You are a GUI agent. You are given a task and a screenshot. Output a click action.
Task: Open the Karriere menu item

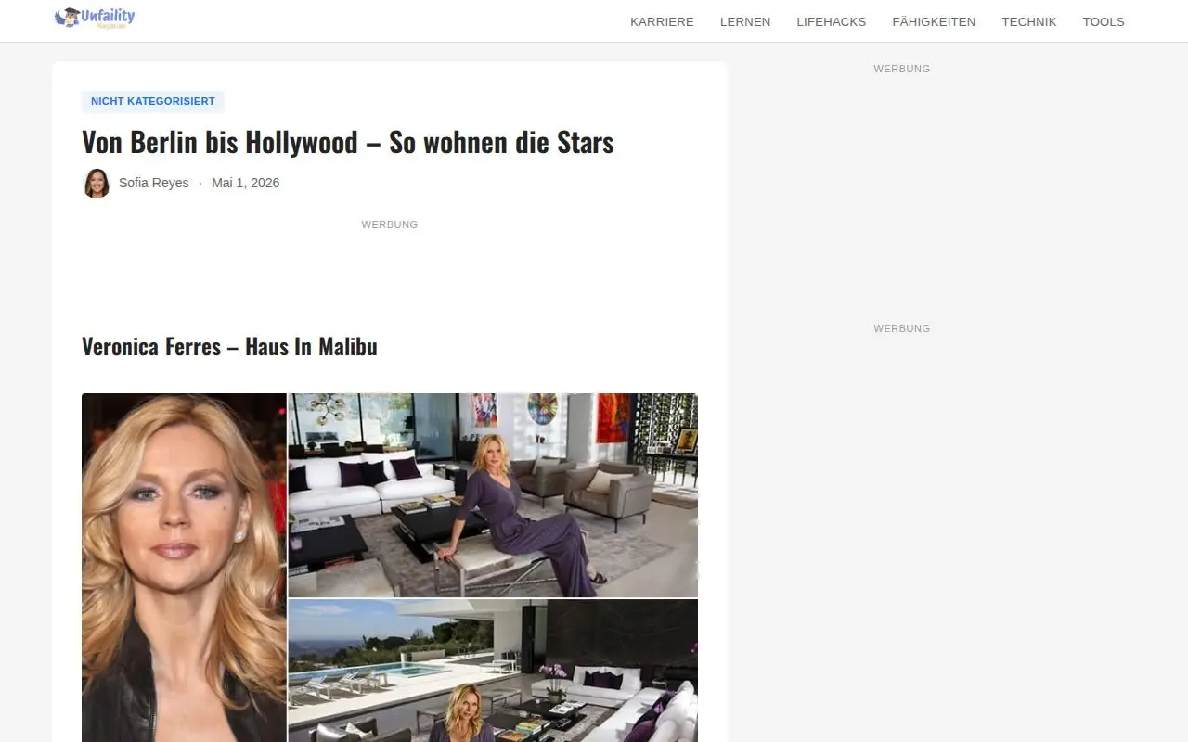click(662, 21)
